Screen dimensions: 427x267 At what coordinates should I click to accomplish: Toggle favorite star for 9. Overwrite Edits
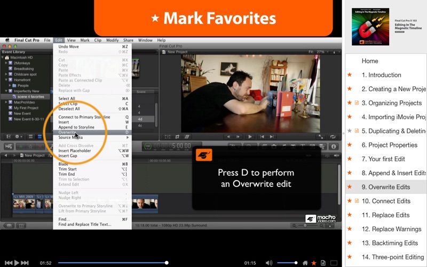(x=350, y=186)
